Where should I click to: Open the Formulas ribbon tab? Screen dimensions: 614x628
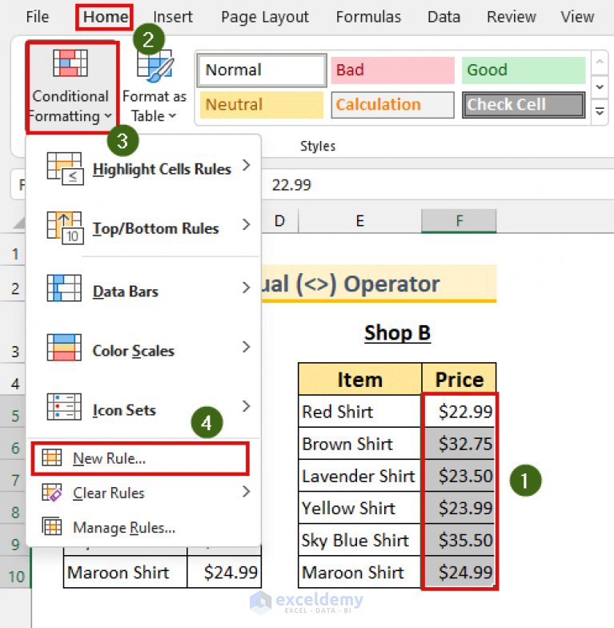(368, 17)
